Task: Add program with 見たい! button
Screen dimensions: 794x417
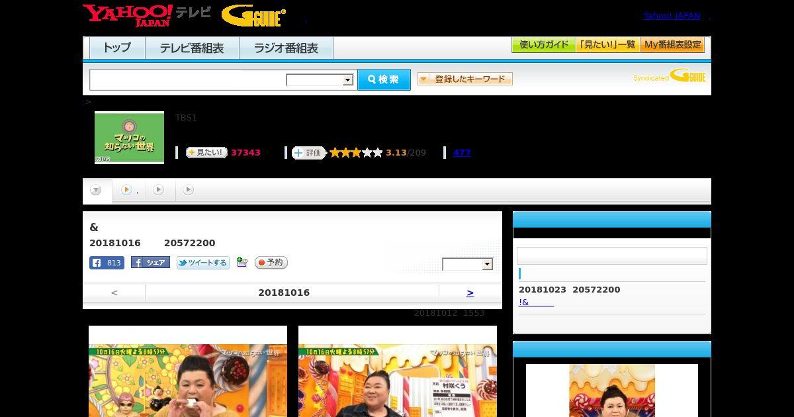Action: tap(206, 152)
